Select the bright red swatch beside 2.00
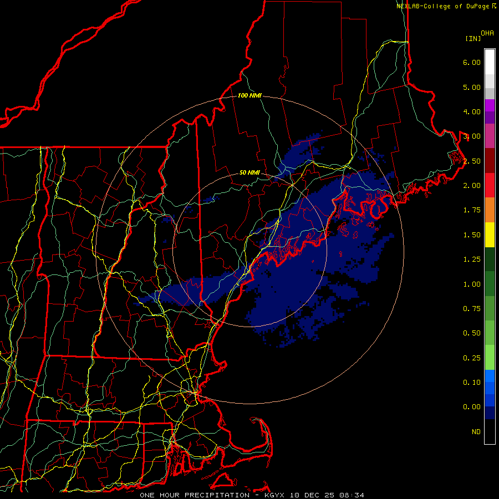Image resolution: width=499 pixels, height=499 pixels. click(x=490, y=185)
